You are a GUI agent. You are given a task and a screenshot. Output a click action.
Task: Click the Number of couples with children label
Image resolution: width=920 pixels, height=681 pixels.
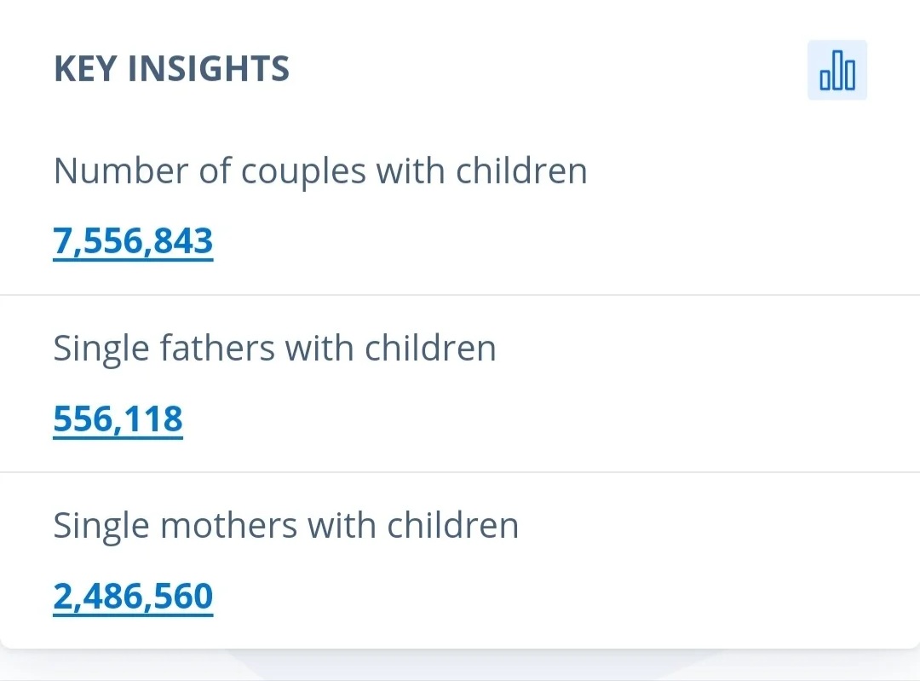click(320, 171)
